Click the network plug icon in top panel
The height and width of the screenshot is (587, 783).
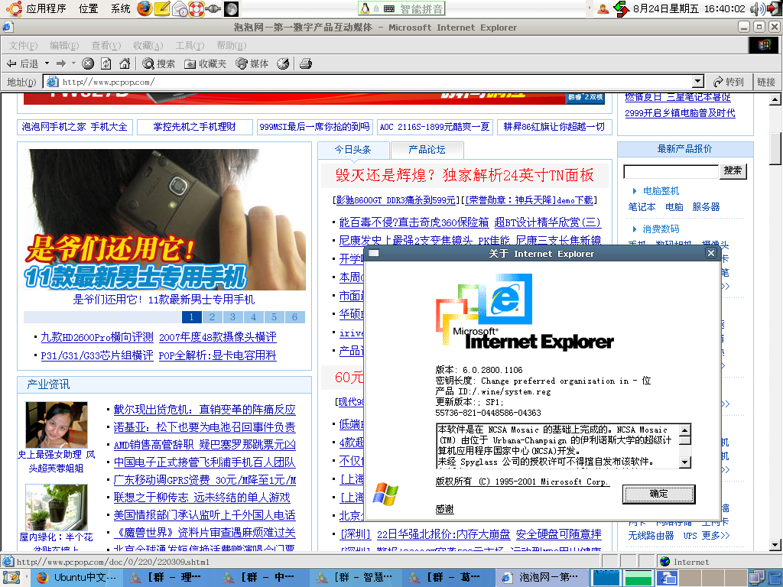tap(213, 8)
